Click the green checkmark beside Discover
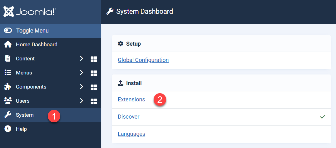Viewport: 336px width, 148px height. (323, 117)
